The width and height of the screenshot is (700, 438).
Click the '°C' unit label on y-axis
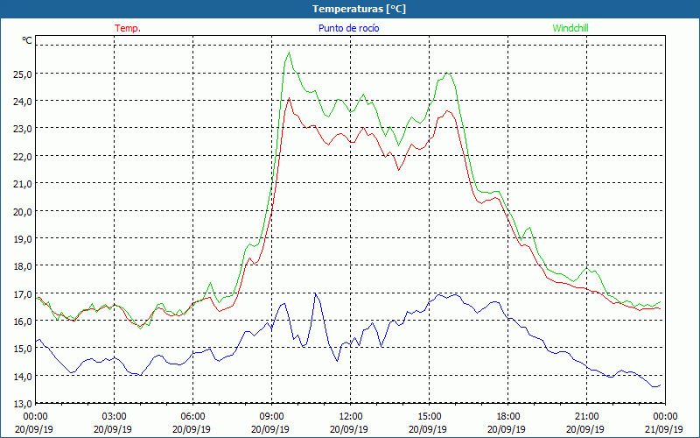point(27,40)
